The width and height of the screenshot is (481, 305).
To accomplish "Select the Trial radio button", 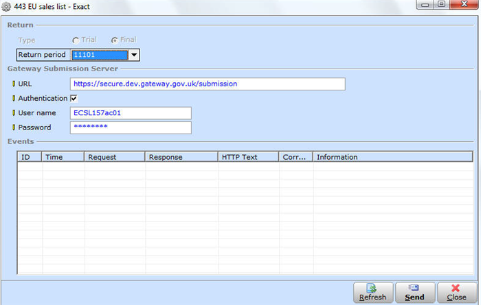I will click(x=76, y=40).
